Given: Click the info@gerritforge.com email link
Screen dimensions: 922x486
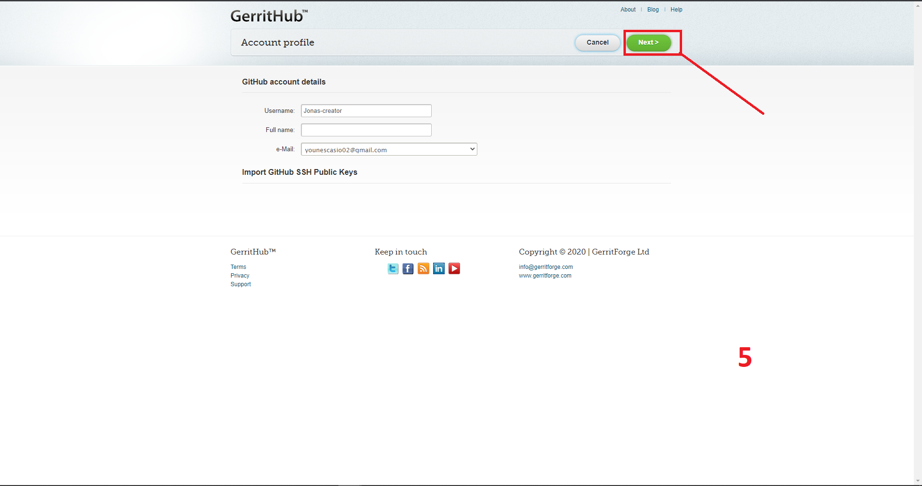Looking at the screenshot, I should pos(546,267).
